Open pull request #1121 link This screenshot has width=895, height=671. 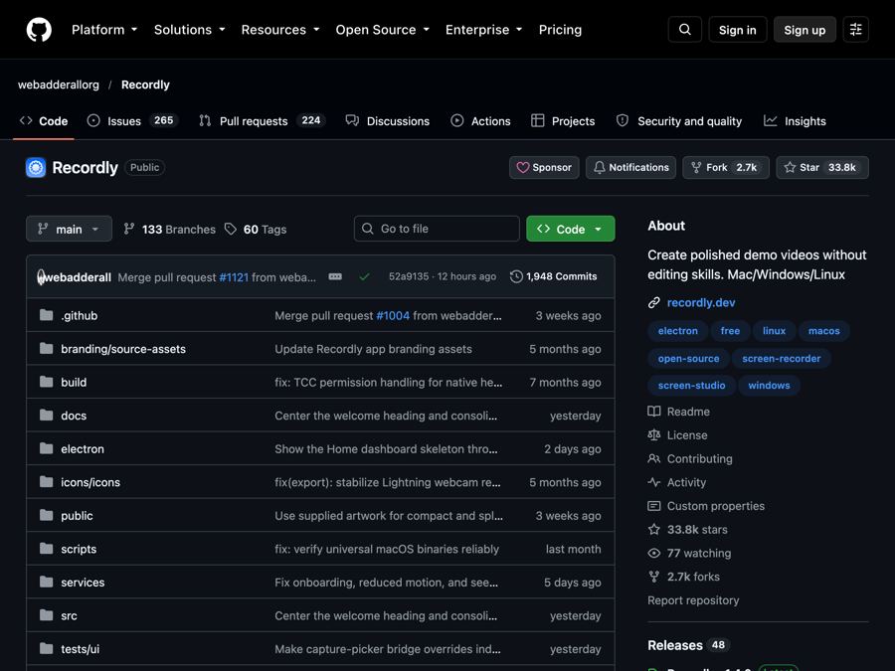click(234, 277)
